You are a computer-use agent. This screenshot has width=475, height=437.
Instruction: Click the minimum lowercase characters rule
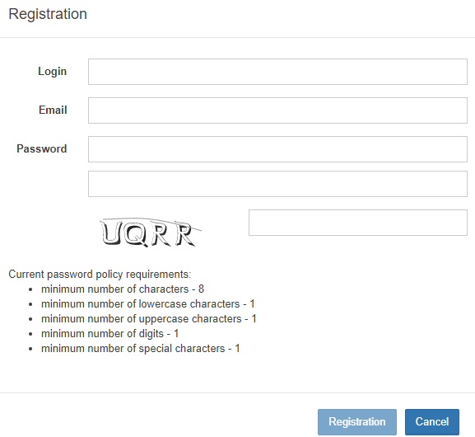(x=148, y=303)
